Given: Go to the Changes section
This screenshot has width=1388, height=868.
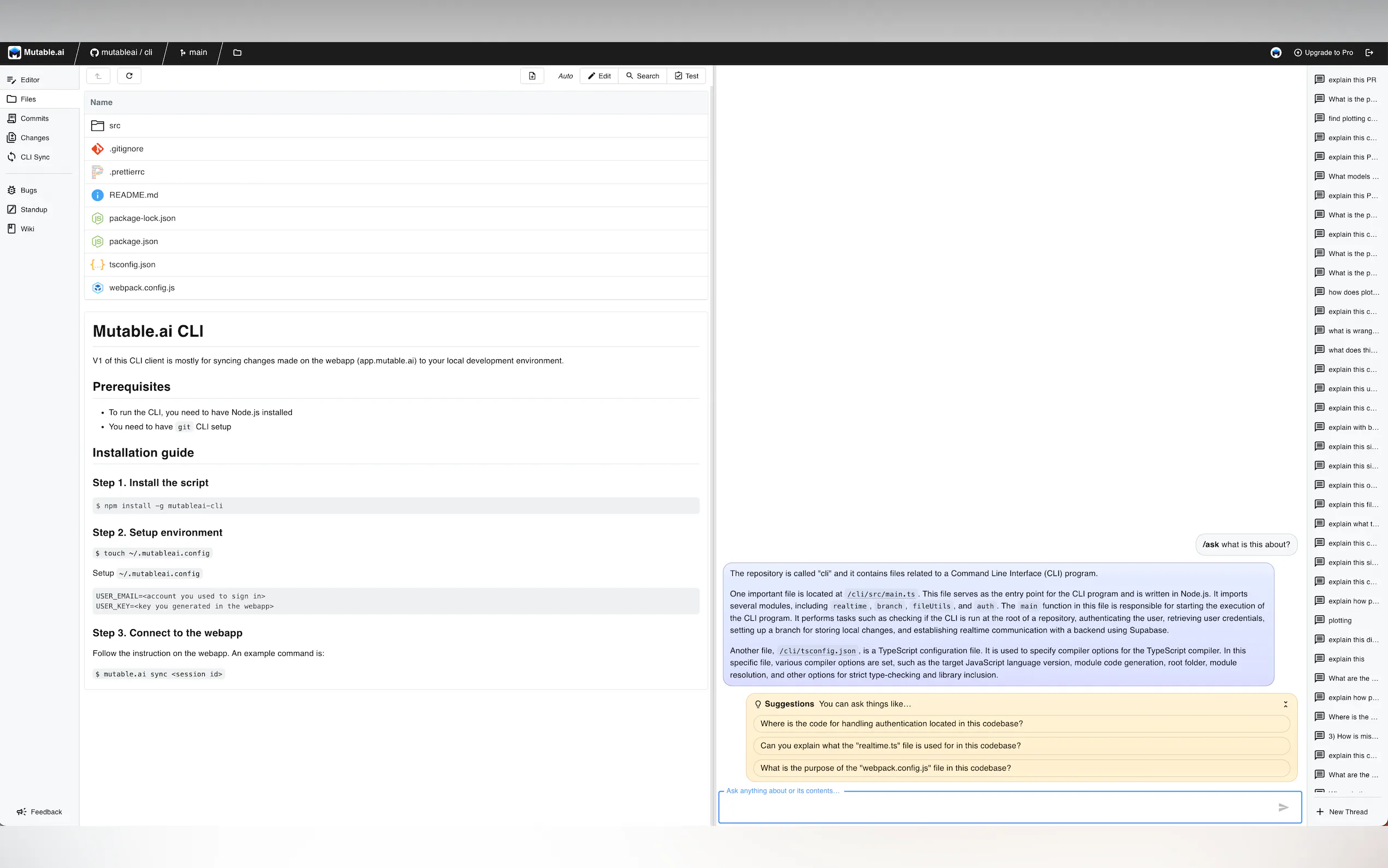Looking at the screenshot, I should [39, 138].
